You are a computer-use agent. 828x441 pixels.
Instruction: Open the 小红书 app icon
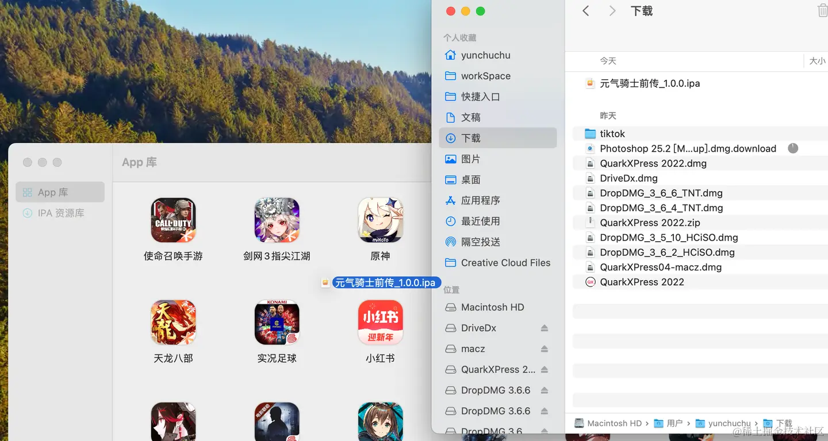[380, 322]
